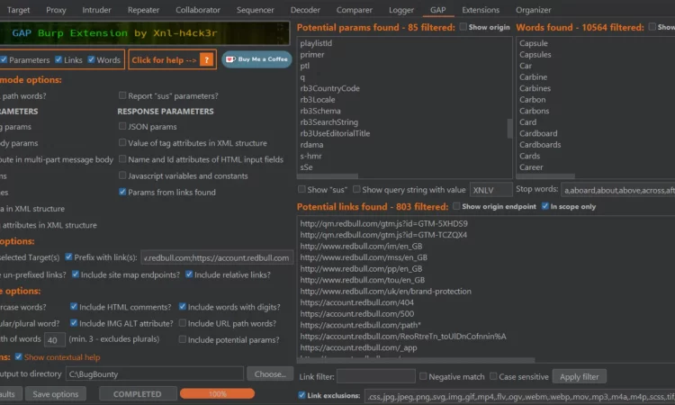Enable Javascript variables and constants checkbox

pyautogui.click(x=122, y=175)
